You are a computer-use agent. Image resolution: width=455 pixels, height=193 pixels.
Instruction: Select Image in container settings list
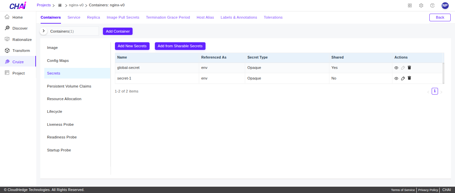click(x=77, y=48)
